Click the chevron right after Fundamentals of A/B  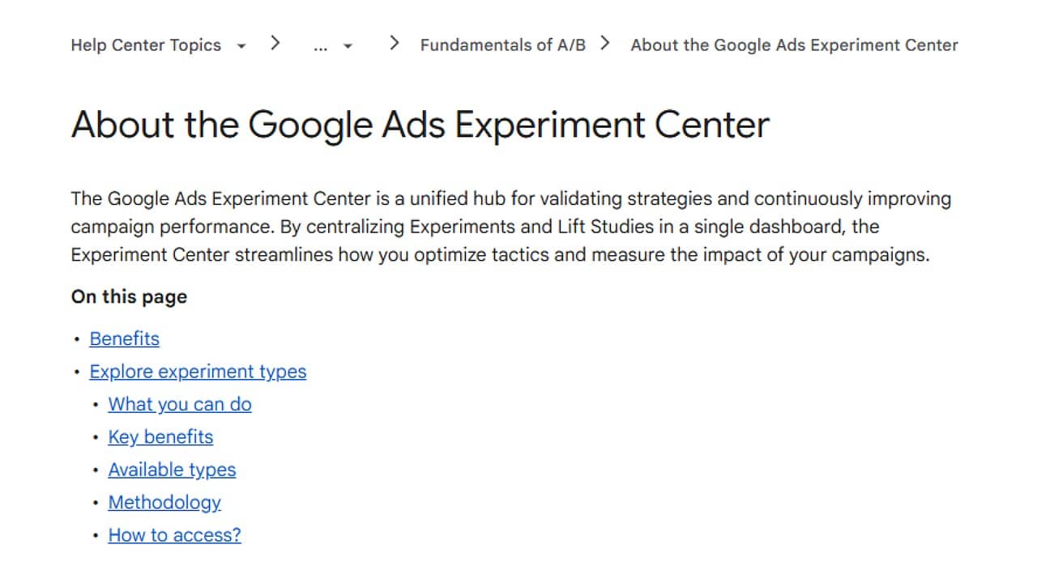coord(605,43)
